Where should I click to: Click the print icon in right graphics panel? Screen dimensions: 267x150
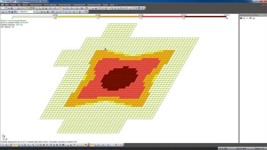coord(254,18)
